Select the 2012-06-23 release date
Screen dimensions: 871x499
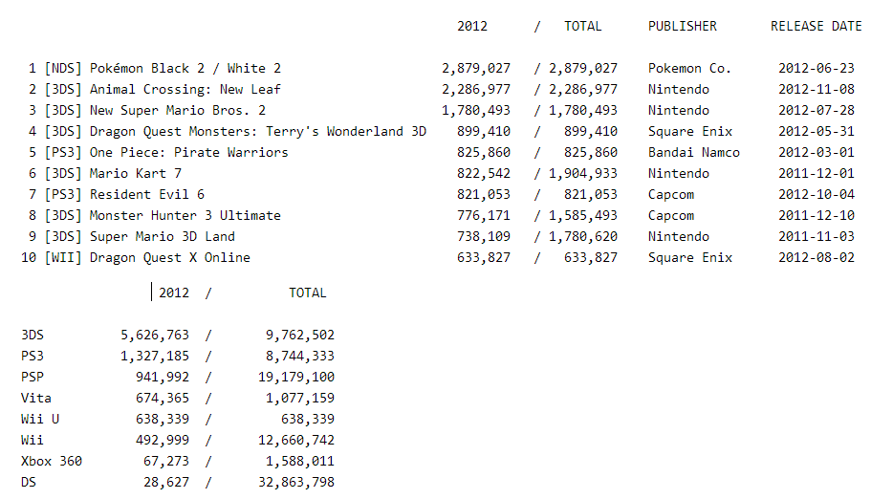tap(816, 69)
